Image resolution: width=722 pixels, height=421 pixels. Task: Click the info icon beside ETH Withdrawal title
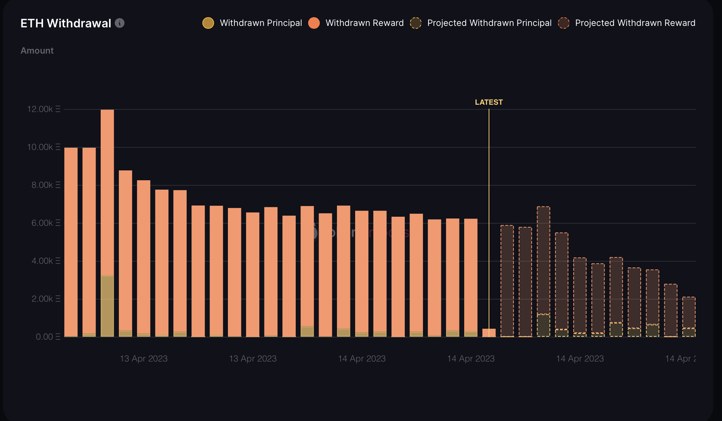(x=119, y=23)
